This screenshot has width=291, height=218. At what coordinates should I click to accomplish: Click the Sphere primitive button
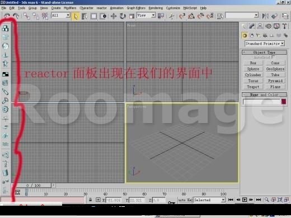tap(253, 69)
